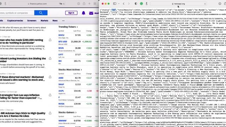Open Tom Lee inflation headline

(x=21, y=96)
